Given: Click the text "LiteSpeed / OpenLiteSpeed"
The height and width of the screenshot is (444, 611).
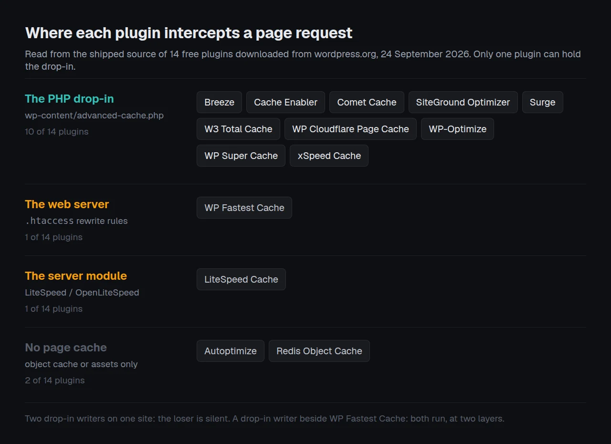Looking at the screenshot, I should click(82, 293).
